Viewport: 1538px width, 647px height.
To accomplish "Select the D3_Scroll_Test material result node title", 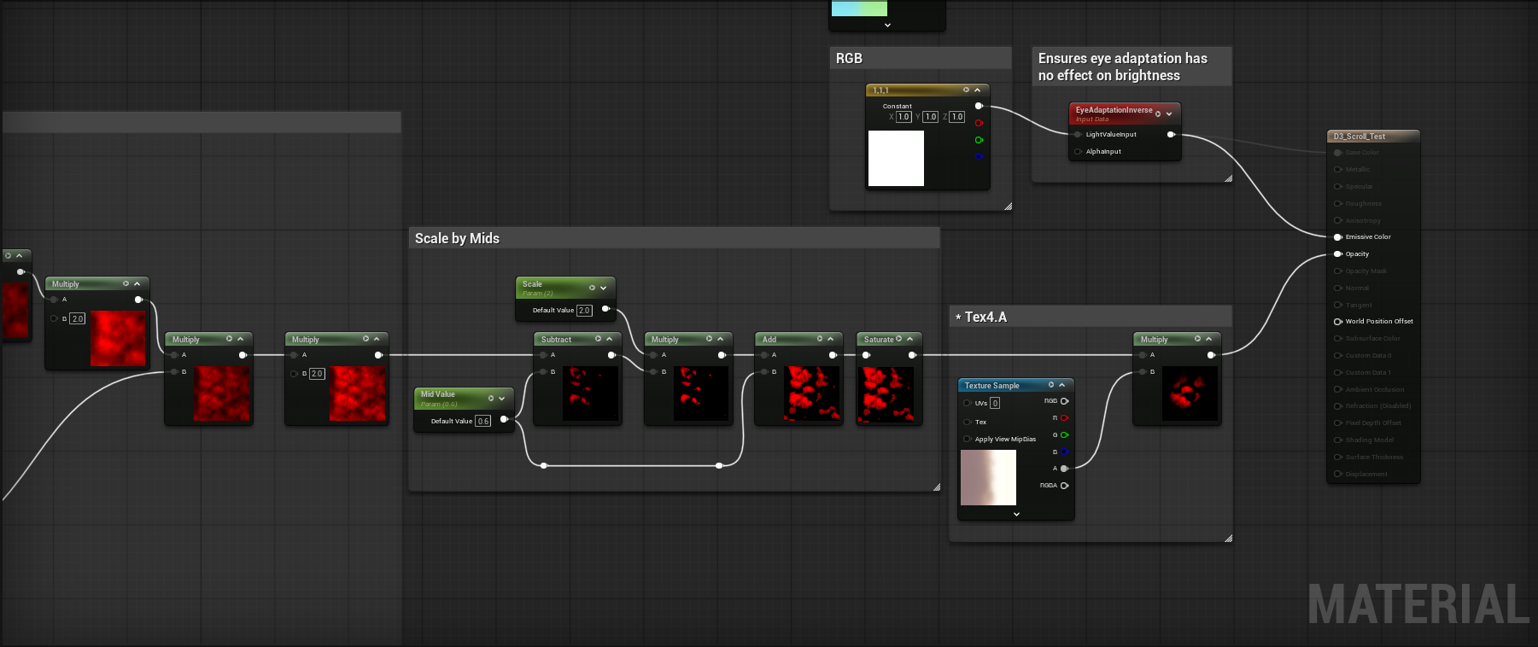I will click(1360, 137).
